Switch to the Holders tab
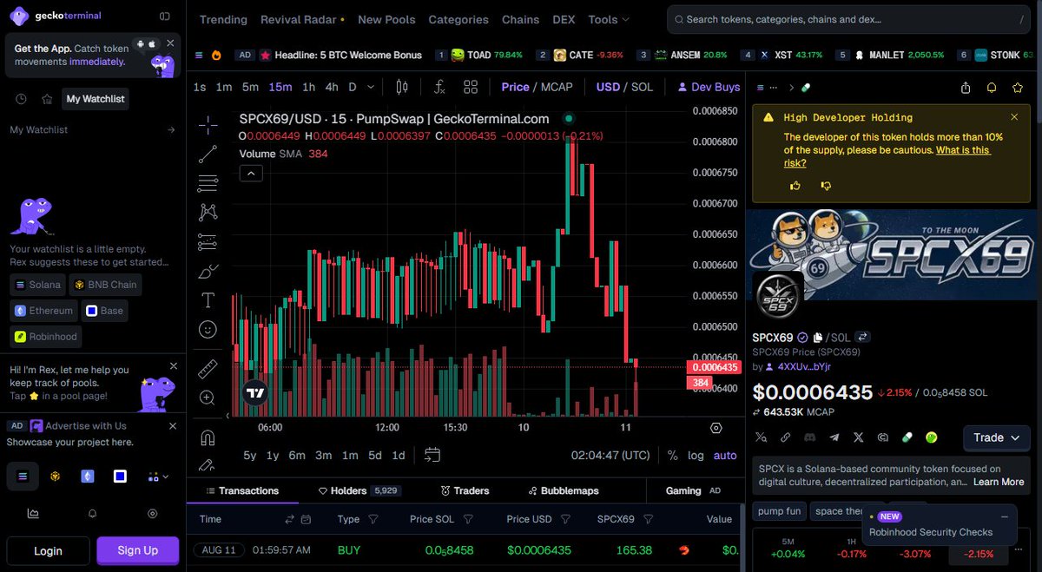The image size is (1042, 572). click(359, 490)
